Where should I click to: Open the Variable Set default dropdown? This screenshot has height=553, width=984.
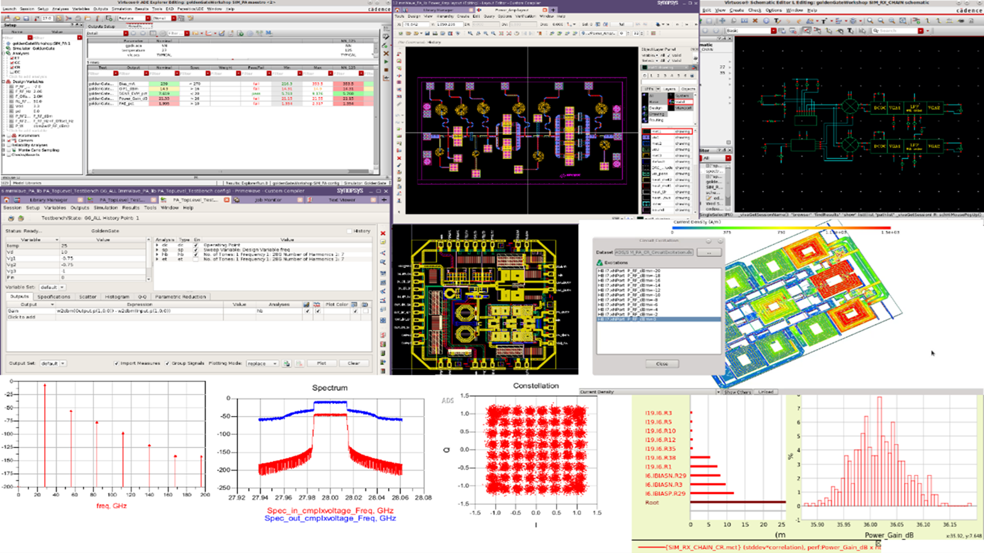[x=52, y=287]
